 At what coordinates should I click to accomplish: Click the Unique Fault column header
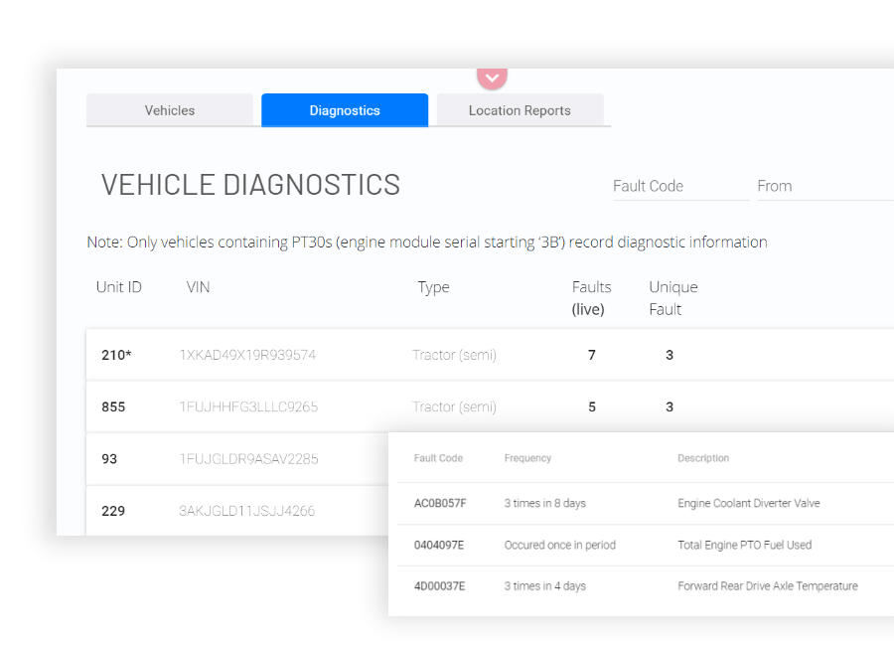[672, 297]
